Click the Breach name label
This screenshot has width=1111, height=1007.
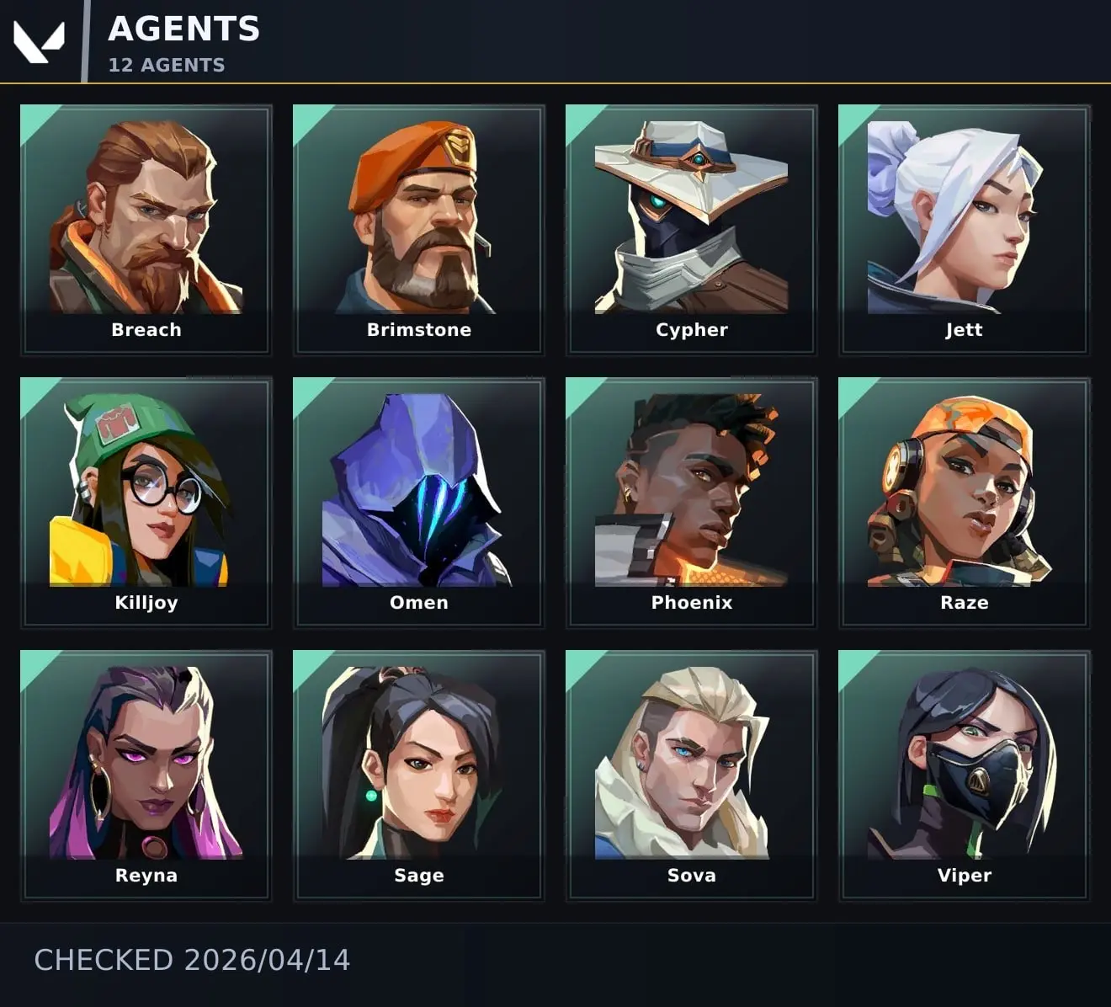146,329
